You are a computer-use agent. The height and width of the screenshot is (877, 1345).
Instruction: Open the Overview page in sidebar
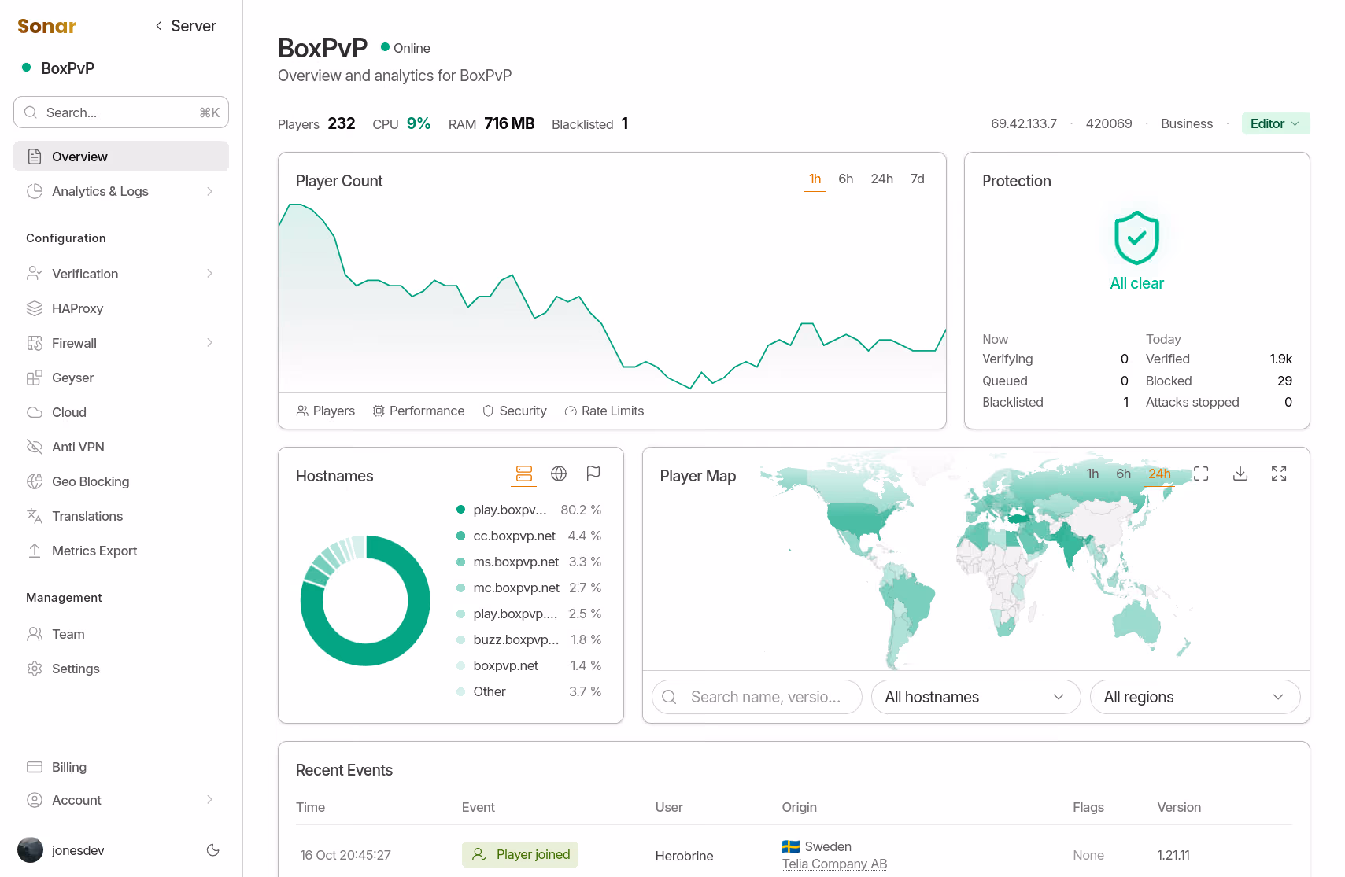pos(121,157)
